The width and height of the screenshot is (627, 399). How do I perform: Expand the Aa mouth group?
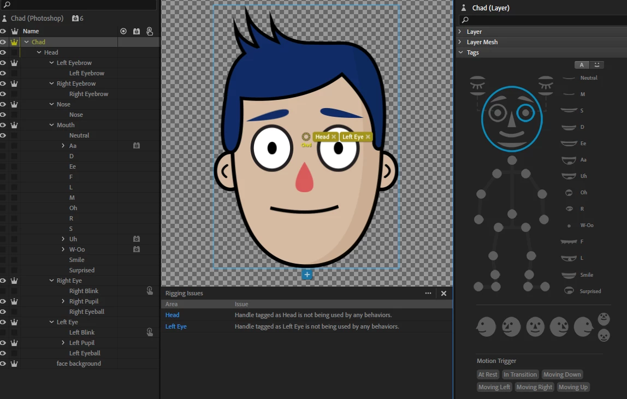[63, 146]
